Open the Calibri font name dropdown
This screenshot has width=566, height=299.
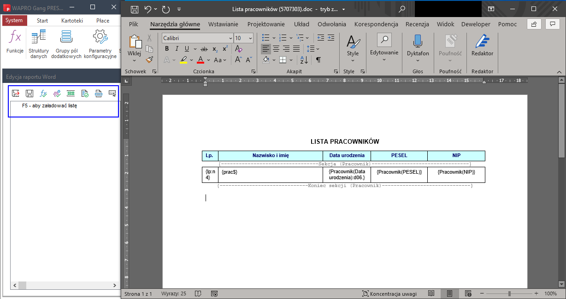230,38
